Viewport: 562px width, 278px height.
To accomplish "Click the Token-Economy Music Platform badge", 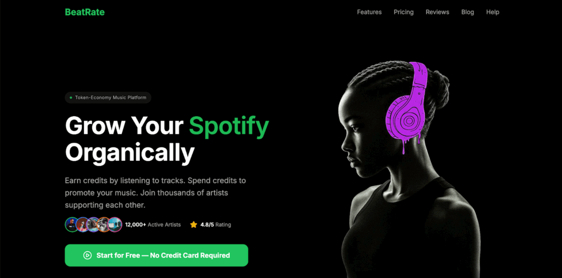I will tap(108, 98).
